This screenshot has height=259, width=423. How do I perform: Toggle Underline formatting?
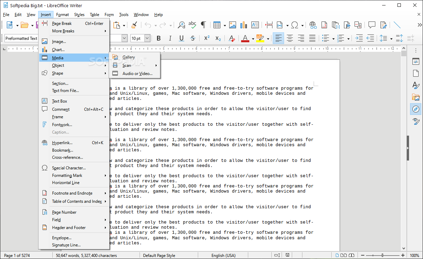point(182,39)
